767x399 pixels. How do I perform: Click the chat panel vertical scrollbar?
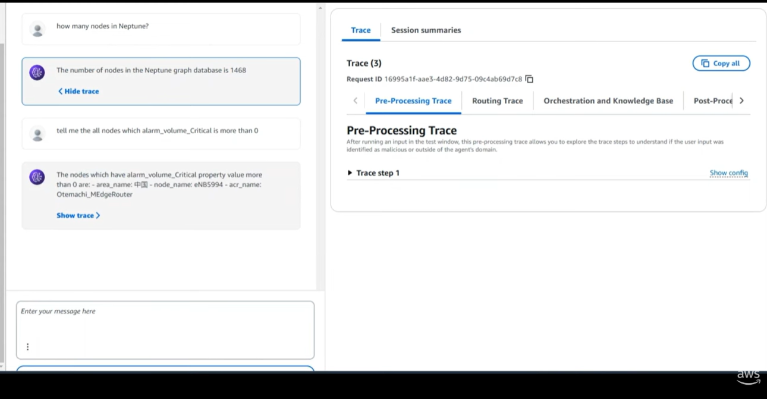[x=321, y=149]
